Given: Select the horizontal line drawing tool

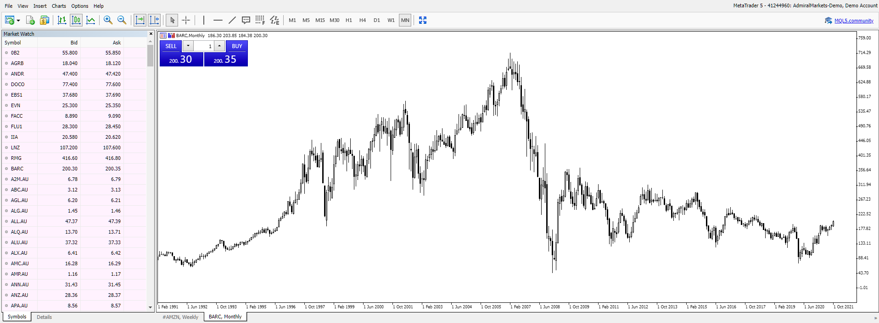Looking at the screenshot, I should point(218,20).
